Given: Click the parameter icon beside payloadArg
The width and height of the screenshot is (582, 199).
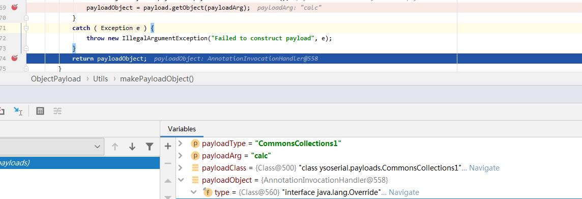Looking at the screenshot, I should point(195,156).
